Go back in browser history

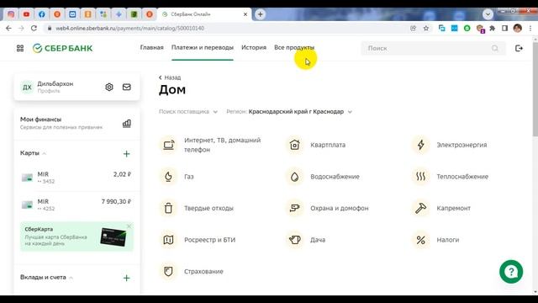coord(8,28)
